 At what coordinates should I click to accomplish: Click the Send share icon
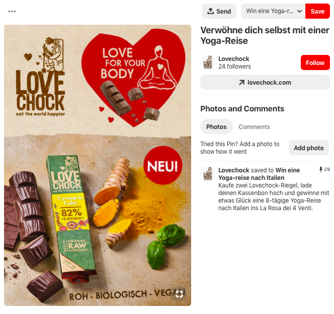coord(210,11)
